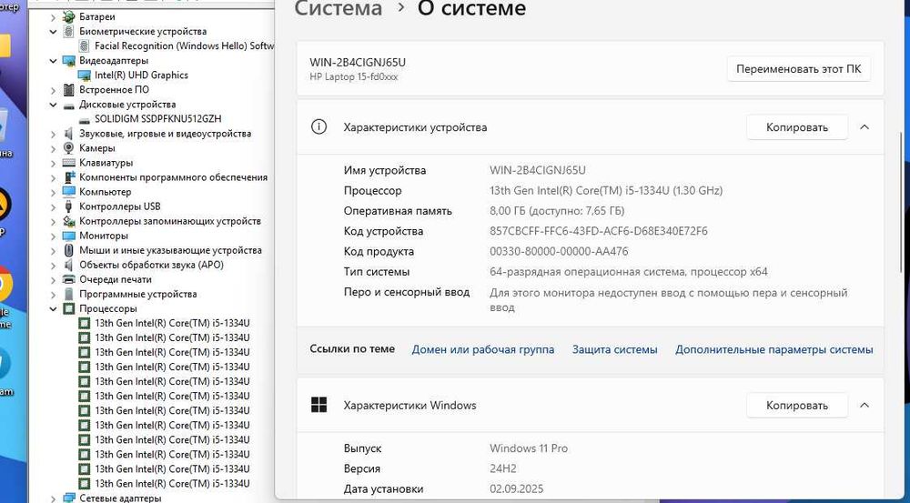Click the mouse icon beside Мыши и иные указывающие устройства
910x503 pixels.
69,250
